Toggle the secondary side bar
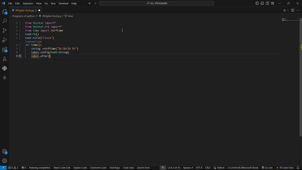 click(268, 3)
